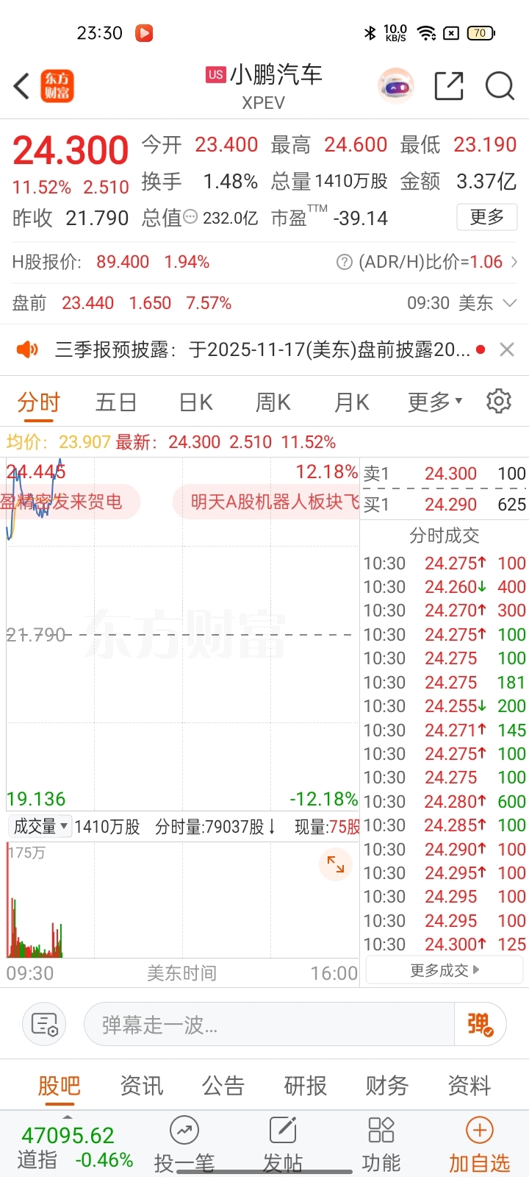The width and height of the screenshot is (529, 1177).
Task: Open chart settings gear icon
Action: pyautogui.click(x=498, y=402)
